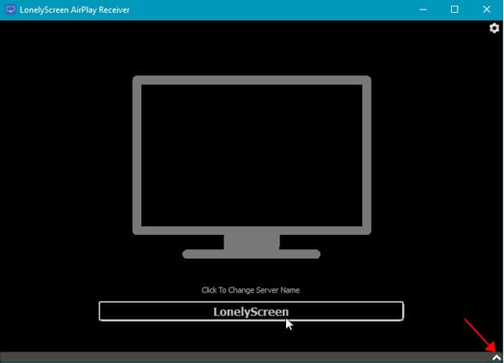504x363 pixels.
Task: Minimize the LonelyScreen window
Action: click(x=423, y=10)
